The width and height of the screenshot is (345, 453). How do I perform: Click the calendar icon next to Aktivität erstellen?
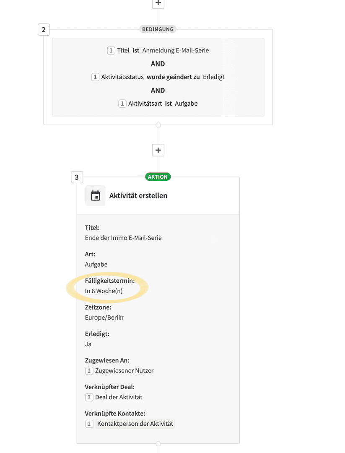point(95,195)
